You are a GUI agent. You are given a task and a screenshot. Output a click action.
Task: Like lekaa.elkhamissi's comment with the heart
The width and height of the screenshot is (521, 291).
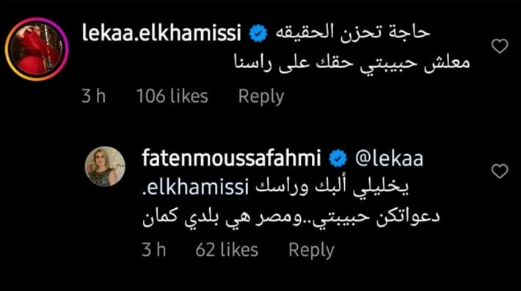[x=500, y=46]
